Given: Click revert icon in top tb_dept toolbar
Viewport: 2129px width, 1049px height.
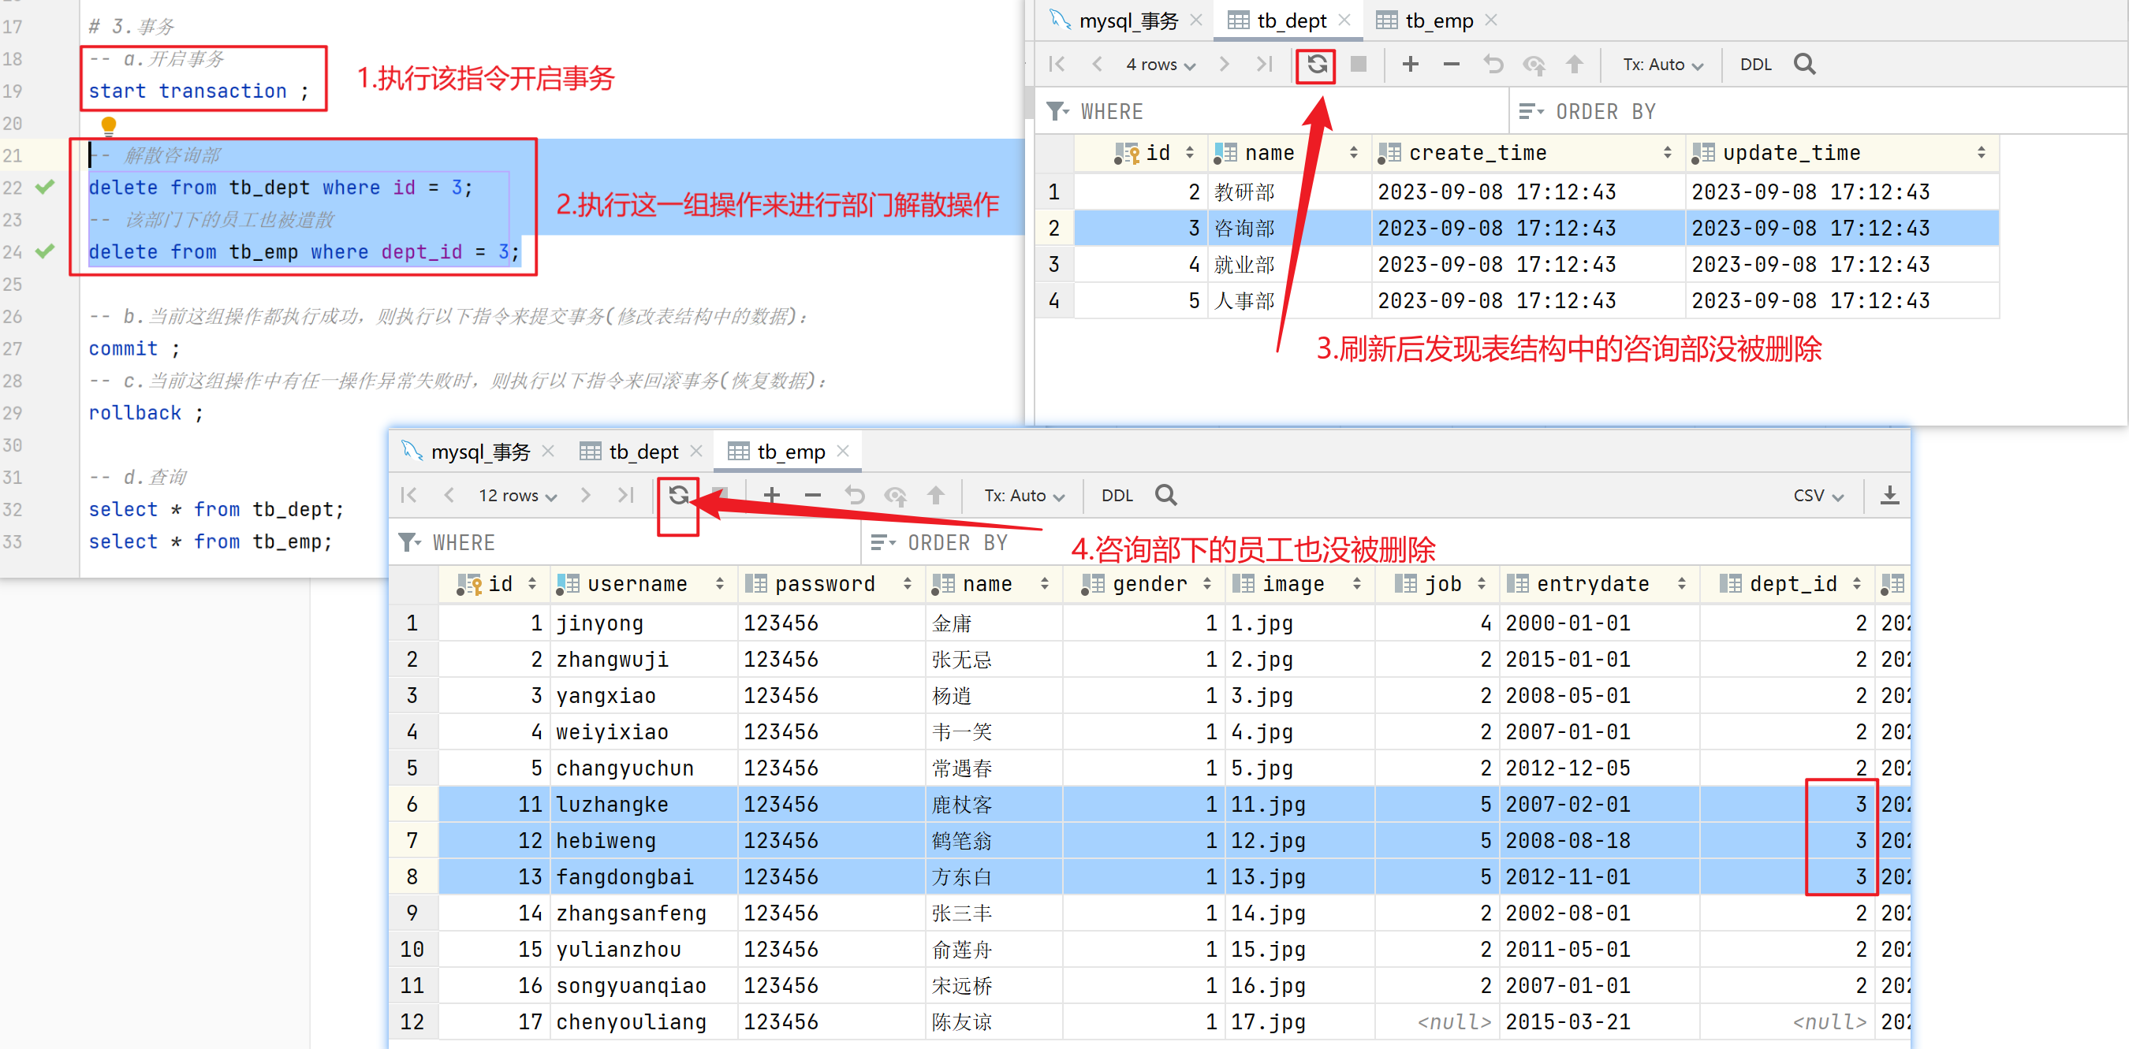Looking at the screenshot, I should point(1493,64).
